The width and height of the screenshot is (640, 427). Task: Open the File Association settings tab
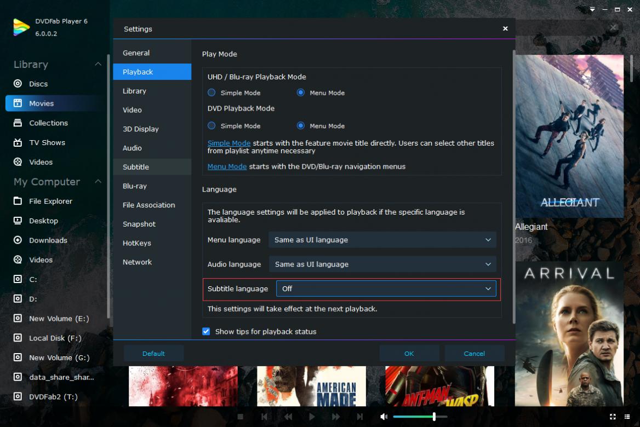152,205
